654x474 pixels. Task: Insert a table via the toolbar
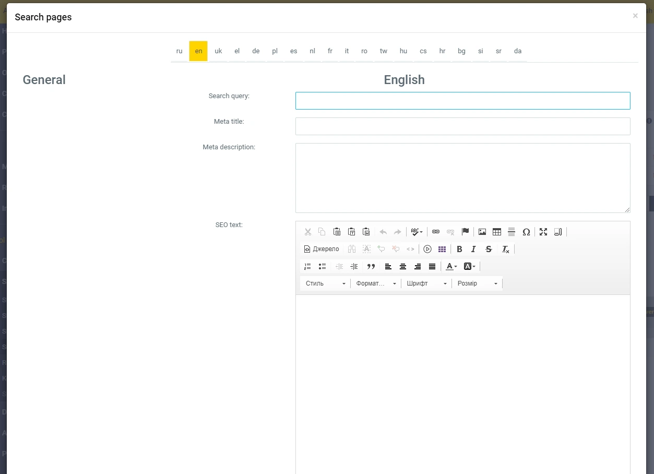tap(497, 232)
